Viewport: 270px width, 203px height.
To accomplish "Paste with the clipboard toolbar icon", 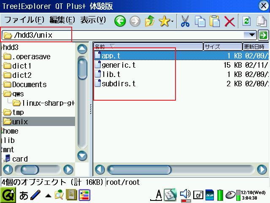I will pyautogui.click(x=215, y=21).
